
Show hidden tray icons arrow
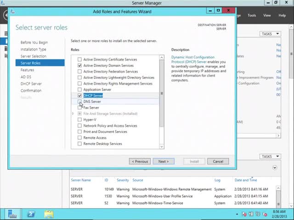point(237,214)
